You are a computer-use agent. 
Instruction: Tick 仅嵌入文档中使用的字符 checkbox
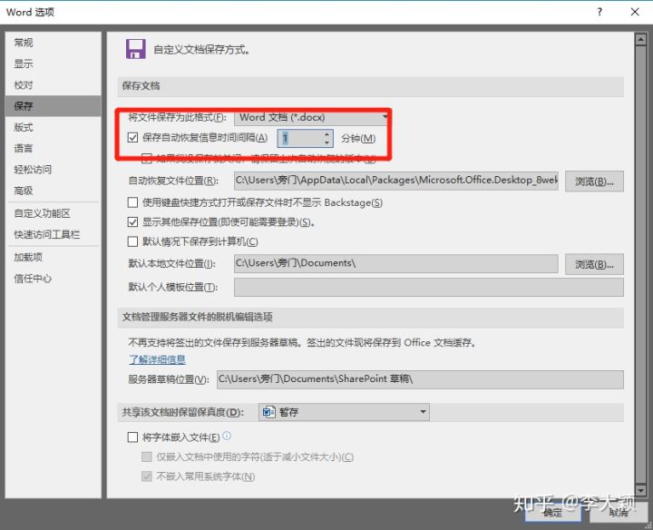147,456
